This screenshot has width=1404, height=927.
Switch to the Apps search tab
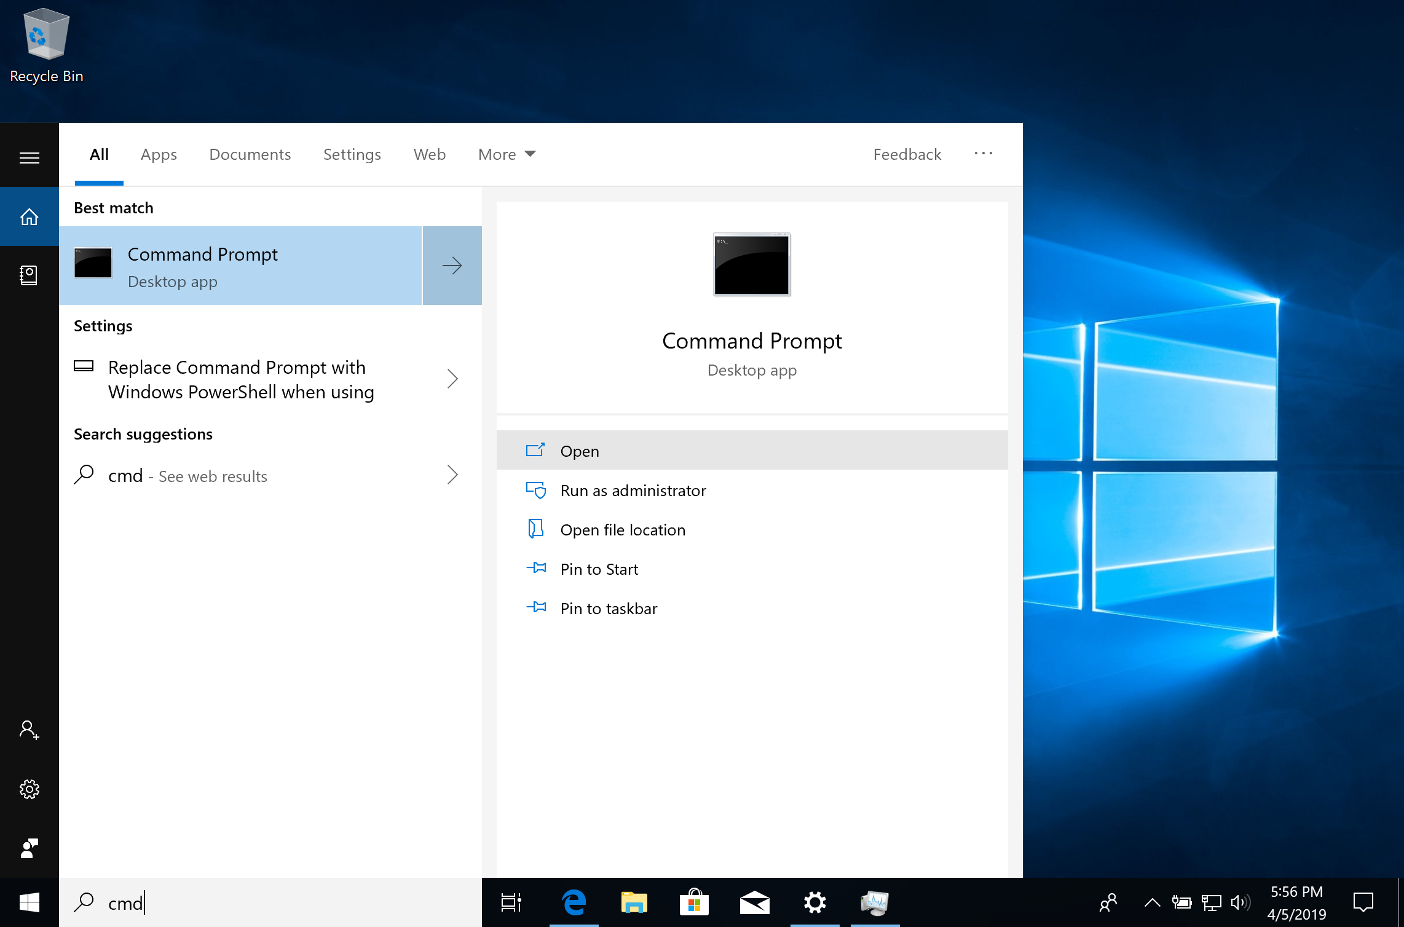[x=159, y=153]
